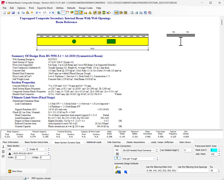
Task: Go to first beam arrow icon
Action: pos(37,13)
